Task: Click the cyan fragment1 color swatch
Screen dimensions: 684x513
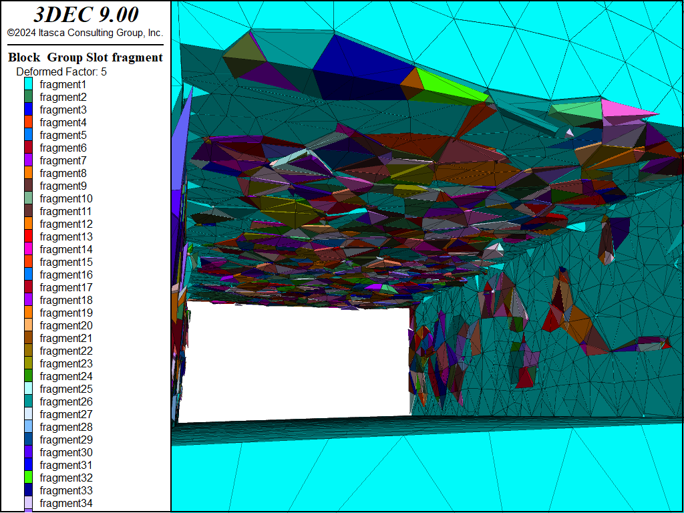Action: click(x=29, y=84)
